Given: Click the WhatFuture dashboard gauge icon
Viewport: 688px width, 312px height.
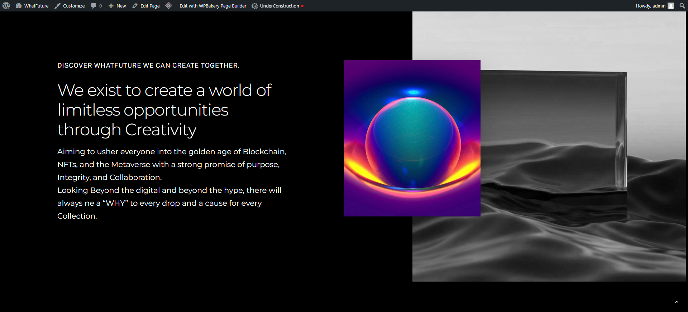Looking at the screenshot, I should tap(19, 6).
